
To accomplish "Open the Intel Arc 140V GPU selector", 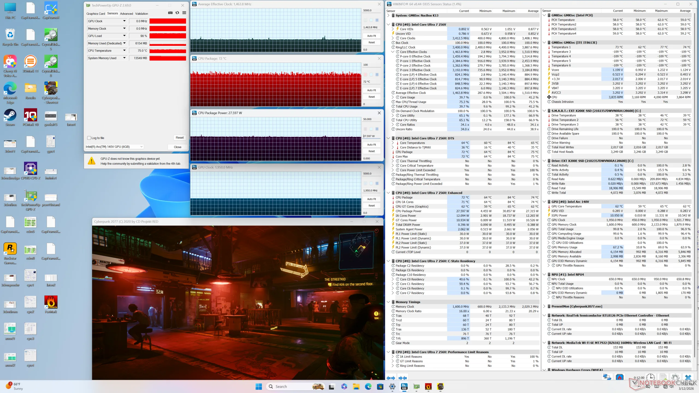I will (114, 147).
